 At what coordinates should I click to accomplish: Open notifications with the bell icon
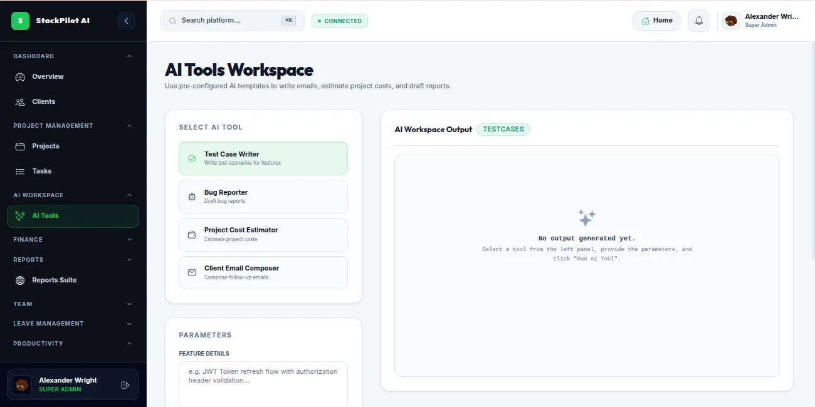[699, 21]
